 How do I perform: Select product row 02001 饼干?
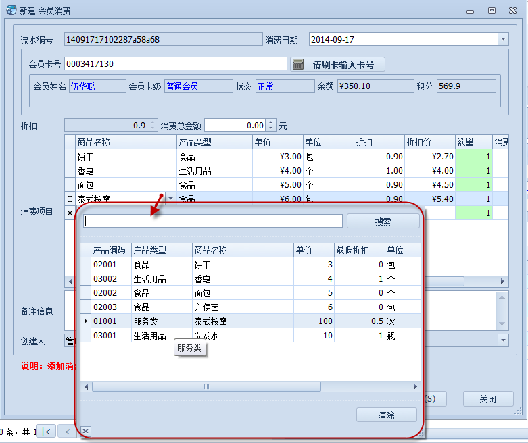coord(251,265)
